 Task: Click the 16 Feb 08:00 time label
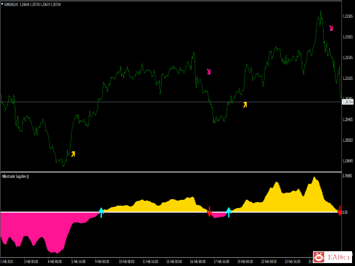198,262
